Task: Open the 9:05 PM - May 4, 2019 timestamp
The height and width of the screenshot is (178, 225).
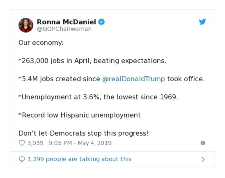Action: (x=80, y=143)
